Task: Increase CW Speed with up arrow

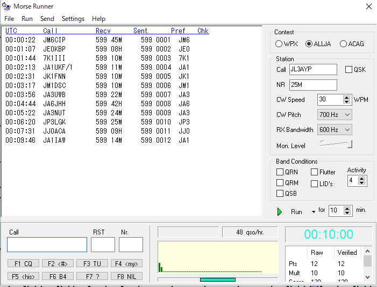Action: pos(346,97)
